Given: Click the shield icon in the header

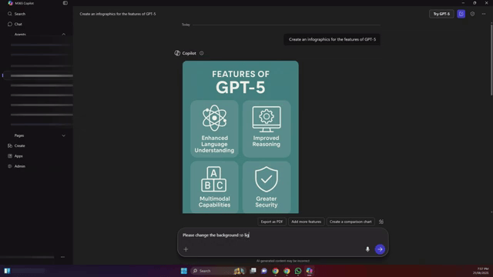Looking at the screenshot, I should pyautogui.click(x=472, y=14).
